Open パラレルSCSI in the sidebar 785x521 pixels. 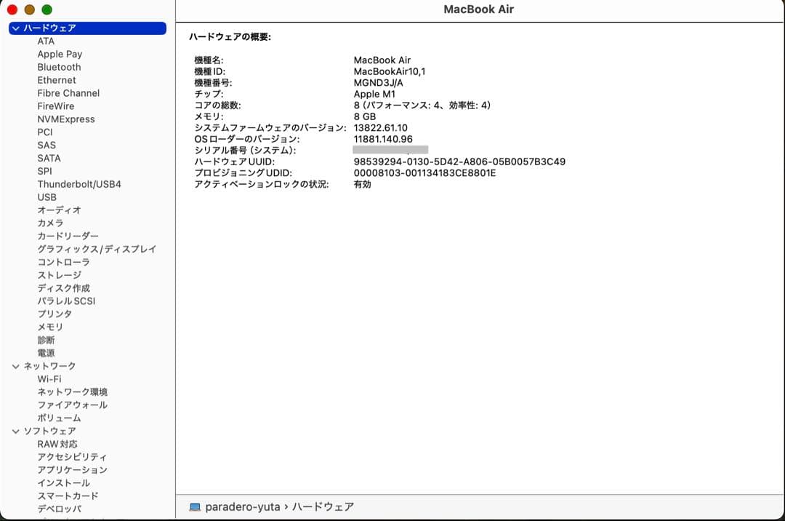(x=66, y=301)
